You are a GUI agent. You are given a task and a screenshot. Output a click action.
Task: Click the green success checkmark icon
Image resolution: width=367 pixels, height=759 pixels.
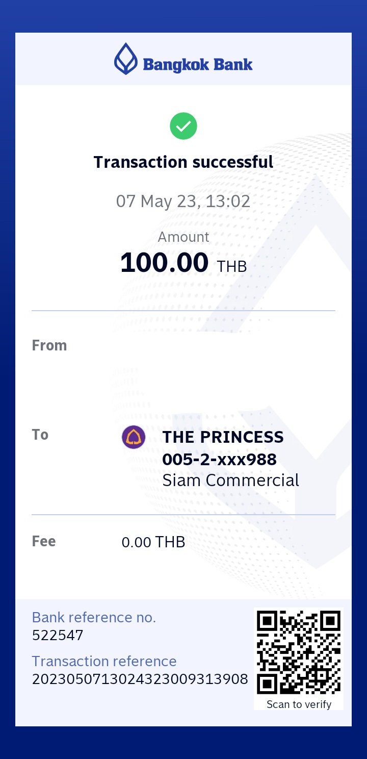click(183, 126)
